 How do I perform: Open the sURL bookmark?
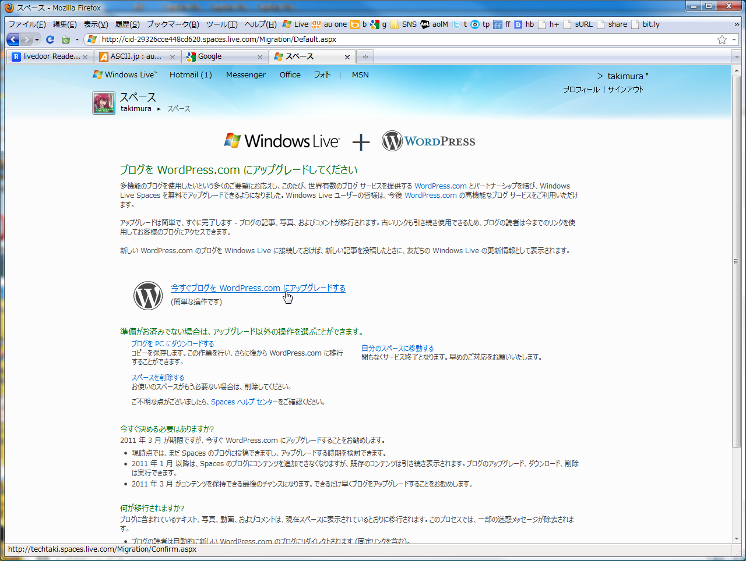point(578,24)
